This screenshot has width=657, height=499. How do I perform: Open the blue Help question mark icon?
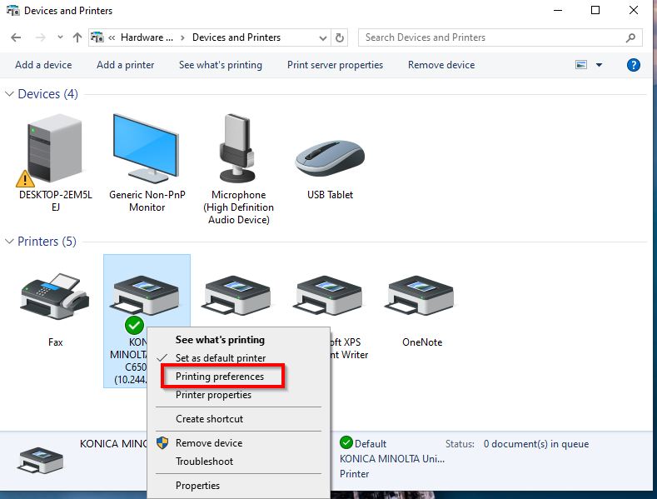pos(633,65)
